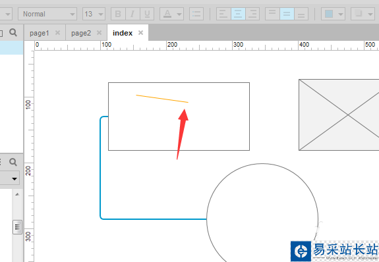Switch to the page2 tab
379x262 pixels.
tap(81, 33)
